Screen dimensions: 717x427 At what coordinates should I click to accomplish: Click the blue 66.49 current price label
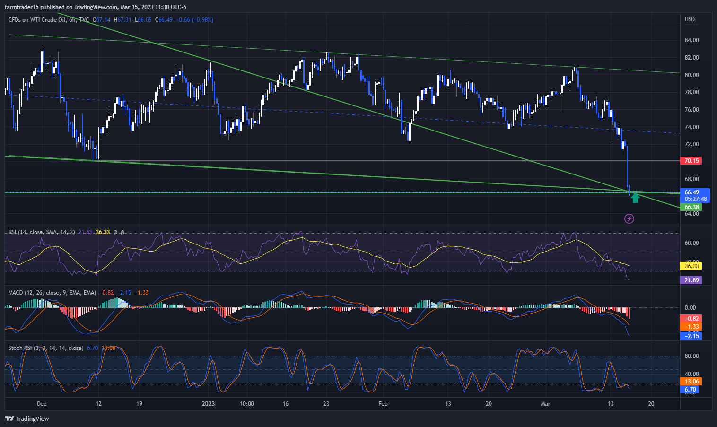(694, 192)
